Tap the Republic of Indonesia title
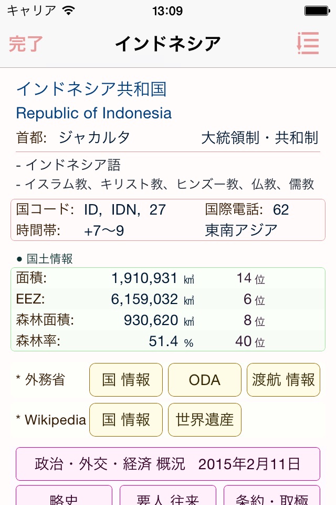The height and width of the screenshot is (505, 336). (x=94, y=113)
